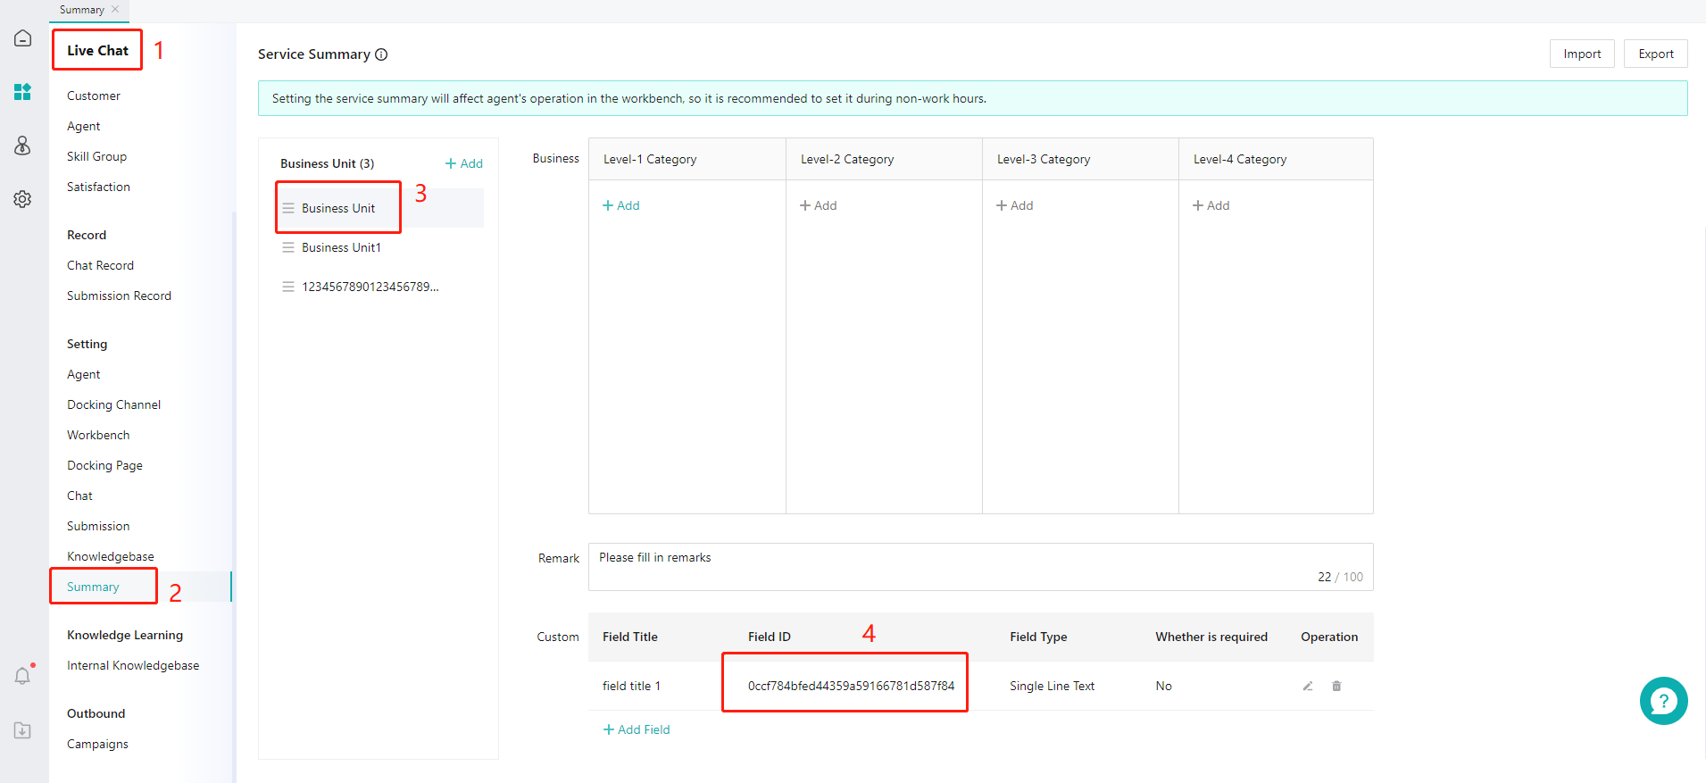1706x783 pixels.
Task: Click the help chat bubble icon
Action: 1663,701
